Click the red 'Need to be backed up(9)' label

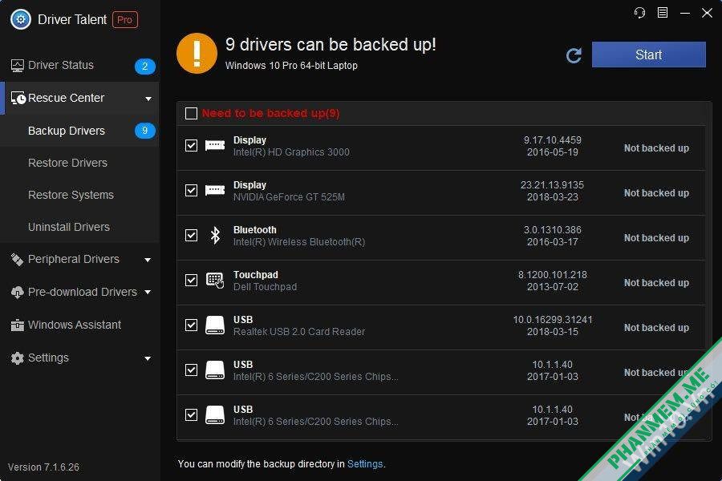270,113
